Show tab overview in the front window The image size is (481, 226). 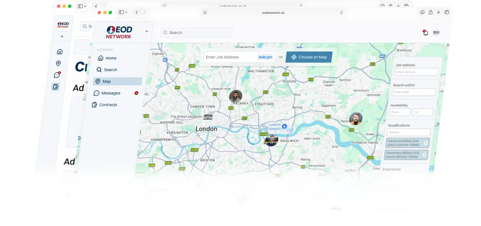[447, 12]
